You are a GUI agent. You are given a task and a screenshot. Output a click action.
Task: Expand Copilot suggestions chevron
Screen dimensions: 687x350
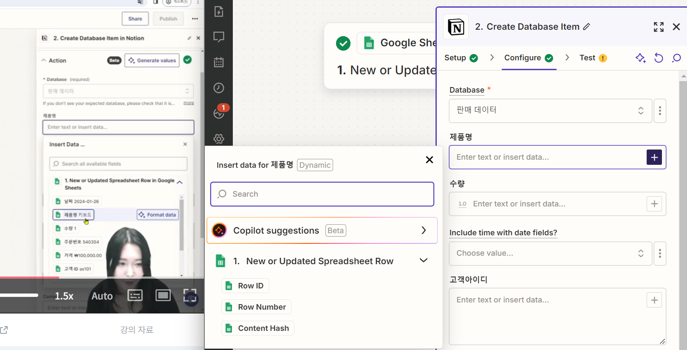tap(424, 230)
